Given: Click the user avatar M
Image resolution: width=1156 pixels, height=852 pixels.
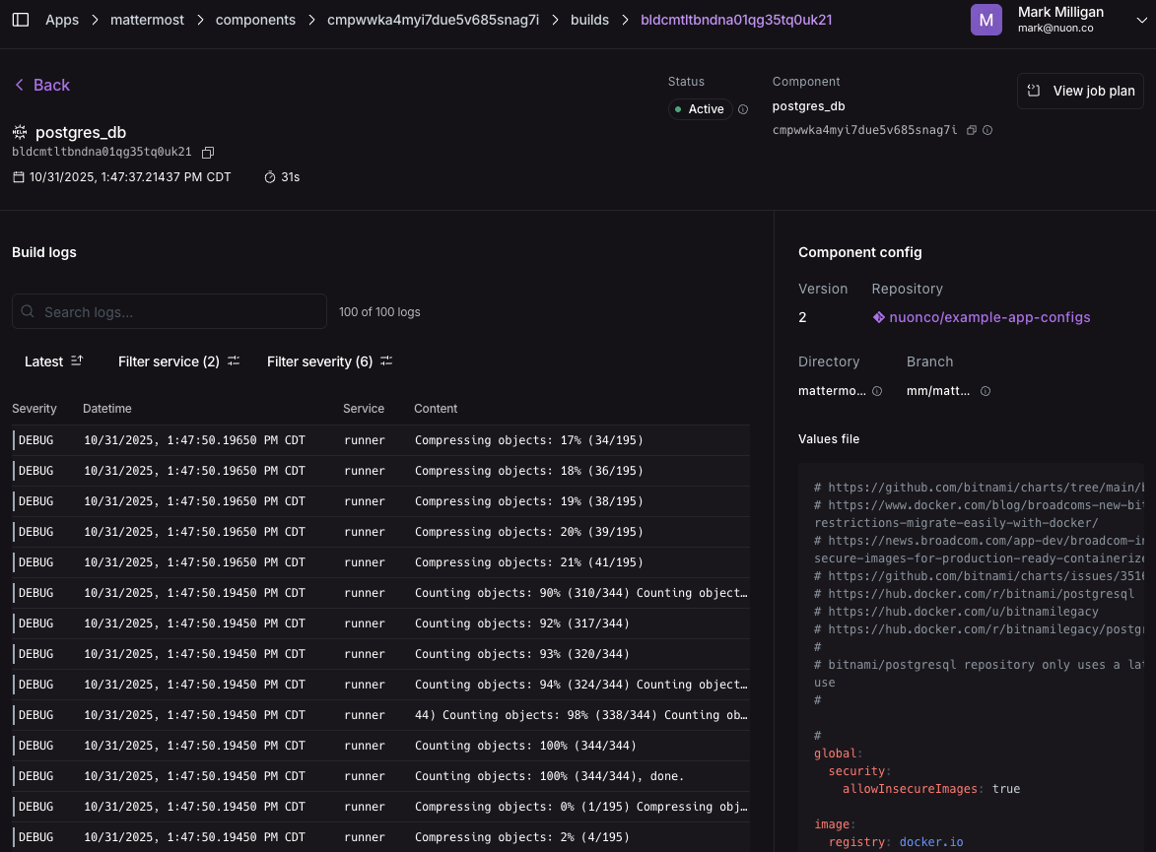Looking at the screenshot, I should 986,20.
